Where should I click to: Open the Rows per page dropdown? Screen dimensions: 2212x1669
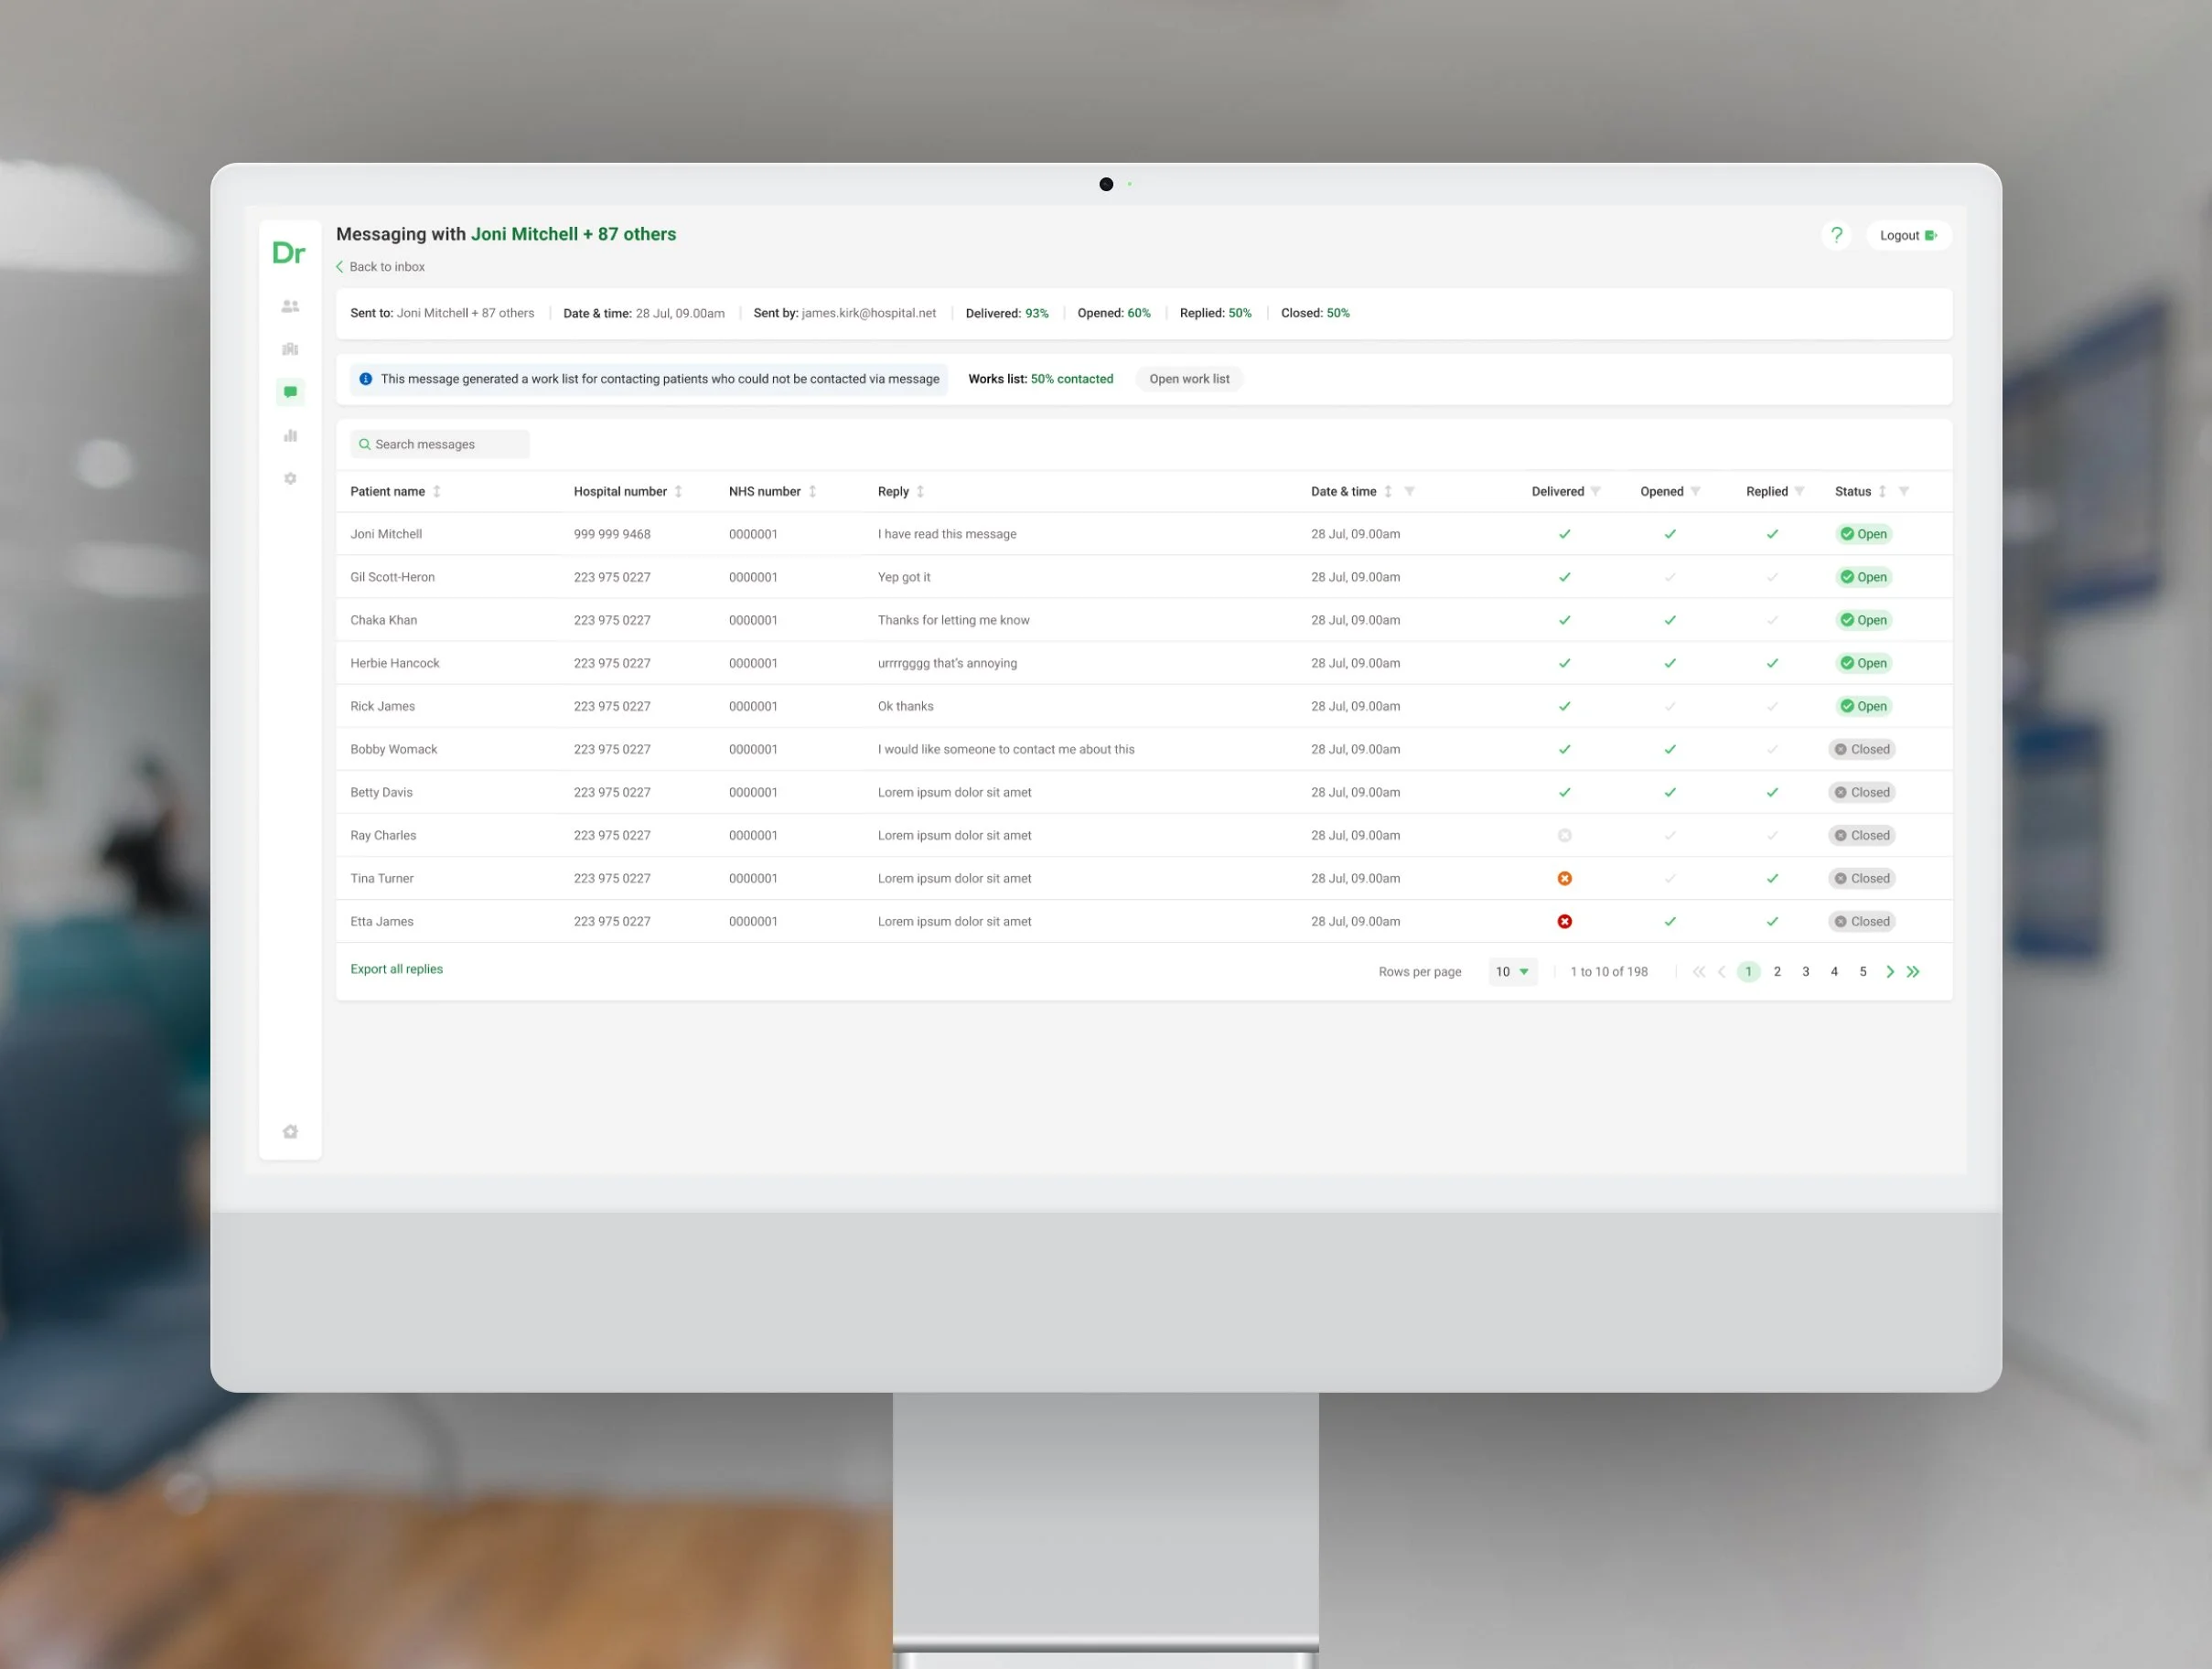[1512, 970]
